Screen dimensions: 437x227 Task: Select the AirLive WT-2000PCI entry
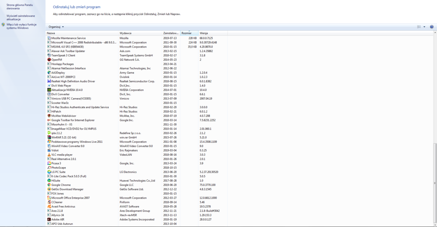(136, 77)
